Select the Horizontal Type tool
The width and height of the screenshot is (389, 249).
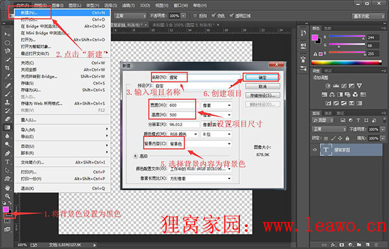7,162
